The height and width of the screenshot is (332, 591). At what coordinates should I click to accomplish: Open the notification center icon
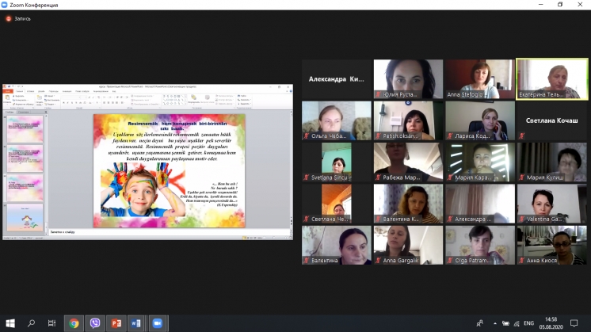[576, 322]
